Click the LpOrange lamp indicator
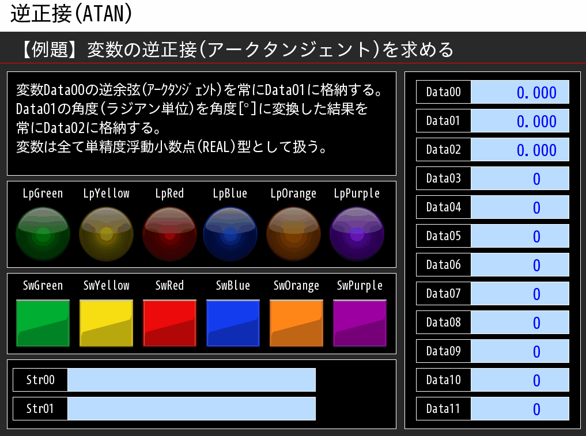The height and width of the screenshot is (436, 586). click(x=293, y=234)
